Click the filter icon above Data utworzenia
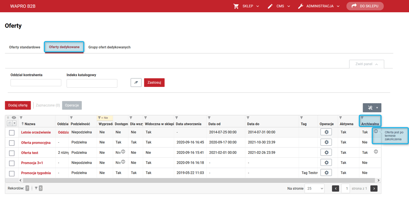 click(x=177, y=118)
